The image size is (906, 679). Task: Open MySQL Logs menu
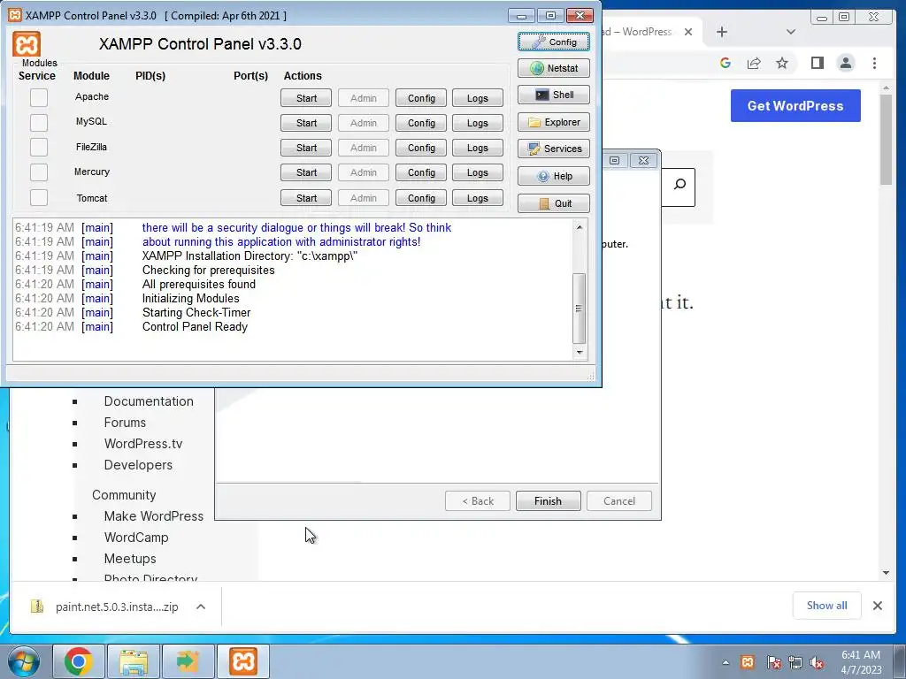point(477,123)
